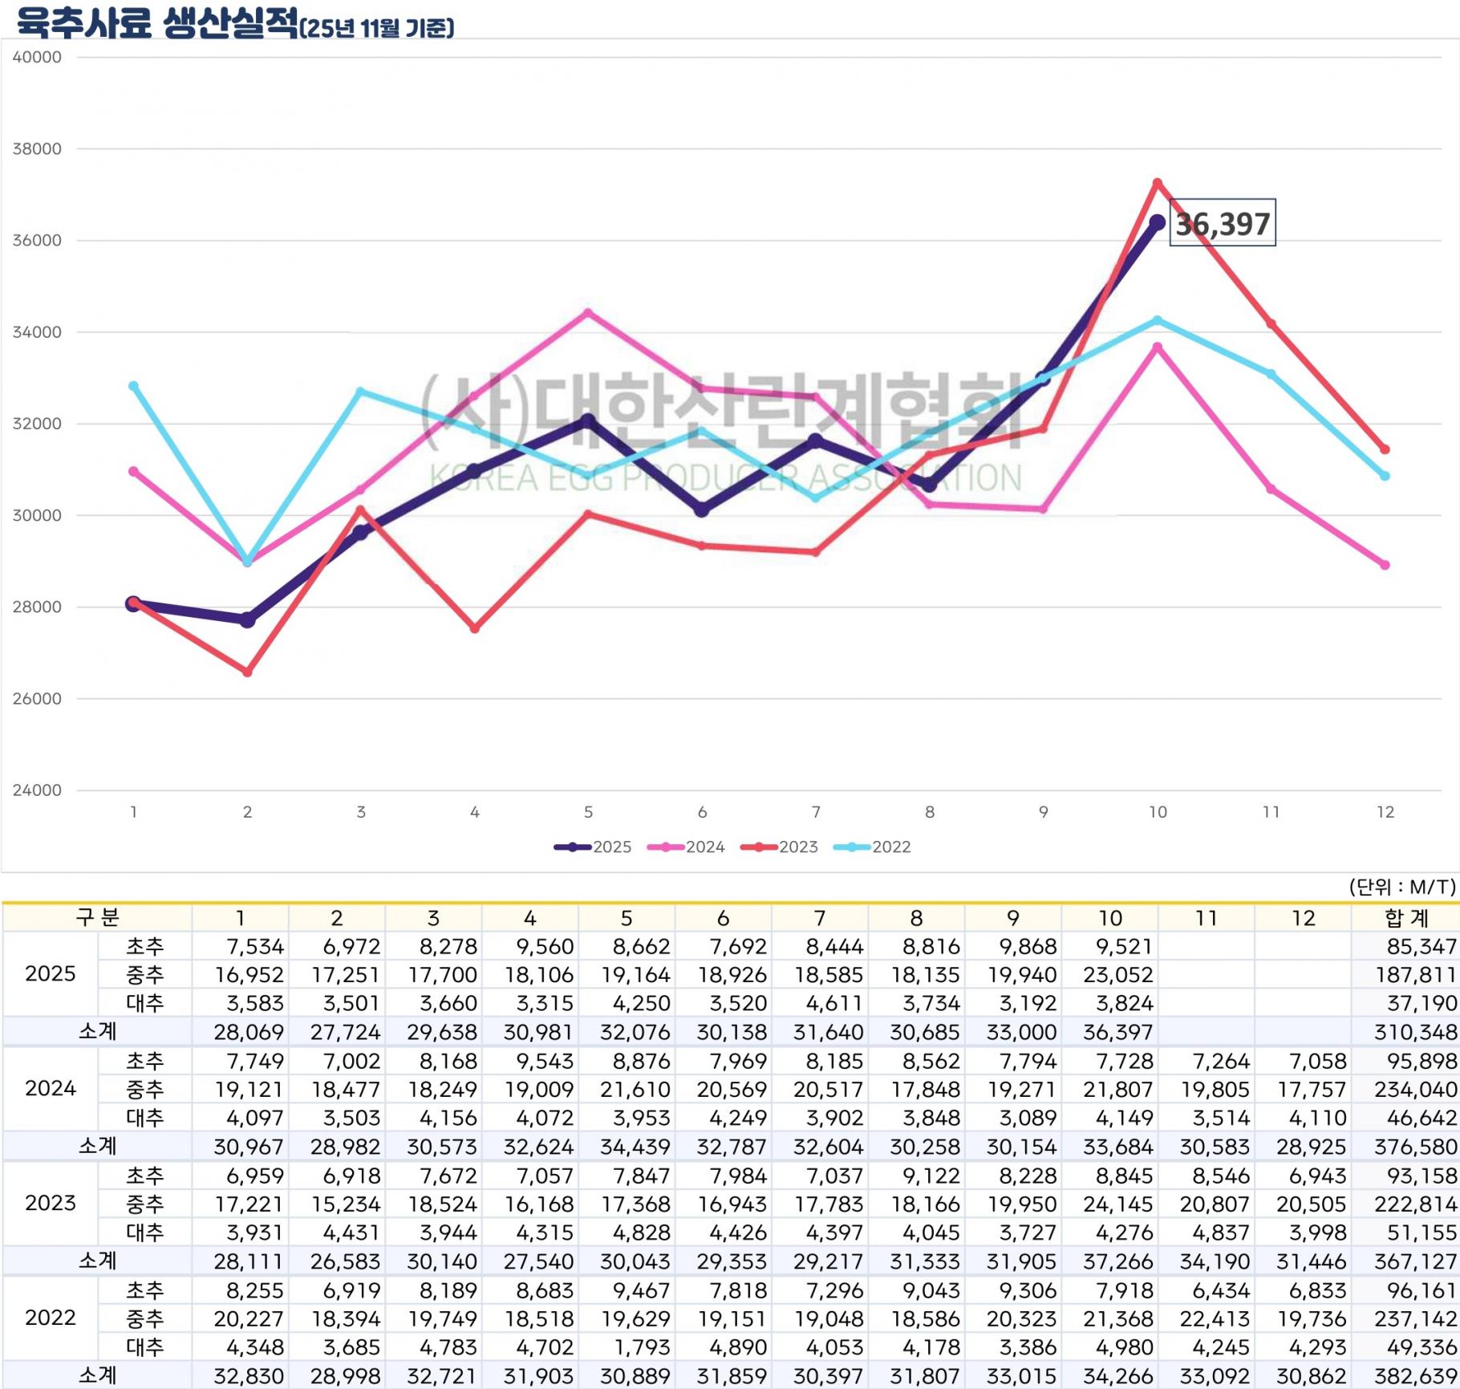The height and width of the screenshot is (1389, 1460).
Task: Click the (단위 : M/T) unit label
Action: (x=1401, y=887)
